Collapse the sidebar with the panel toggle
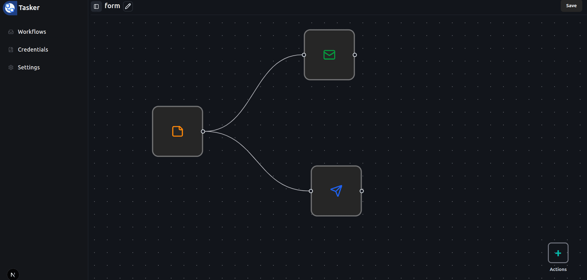Screen dimensions: 587x280 pyautogui.click(x=96, y=6)
